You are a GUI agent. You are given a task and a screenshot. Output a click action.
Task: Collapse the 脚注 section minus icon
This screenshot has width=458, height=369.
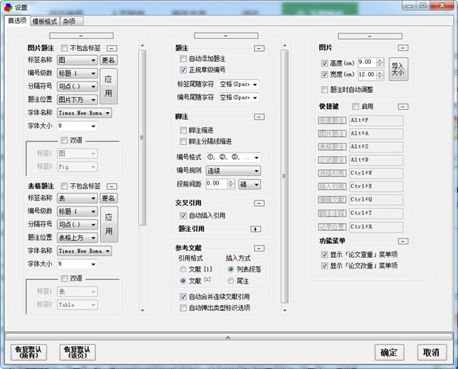[x=259, y=117]
